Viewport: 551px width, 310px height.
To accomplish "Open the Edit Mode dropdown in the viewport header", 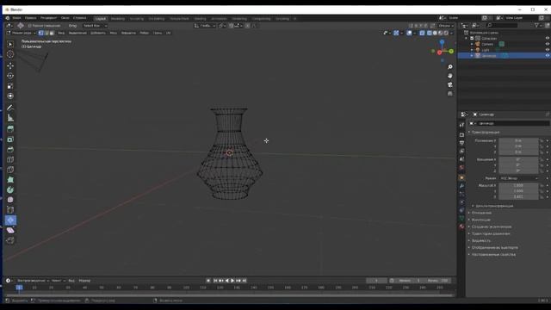I will point(21,33).
